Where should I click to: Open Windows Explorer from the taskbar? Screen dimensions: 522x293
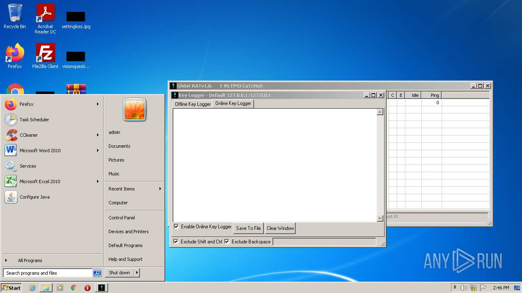coord(46,288)
